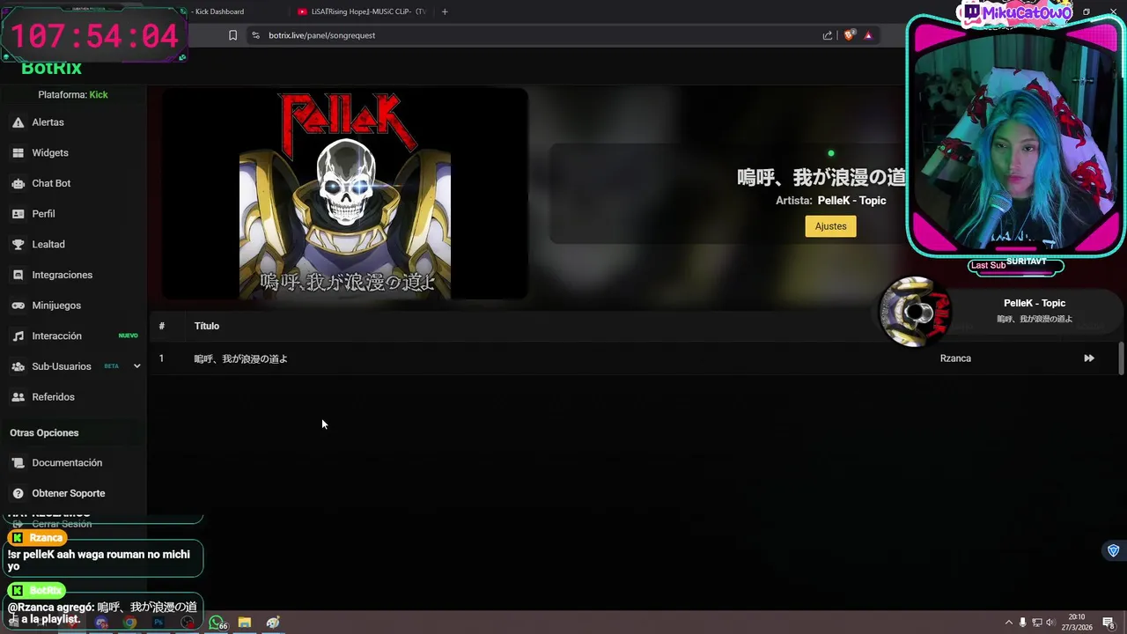Viewport: 1127px width, 634px height.
Task: Click the microphone tray icon
Action: (x=1022, y=623)
